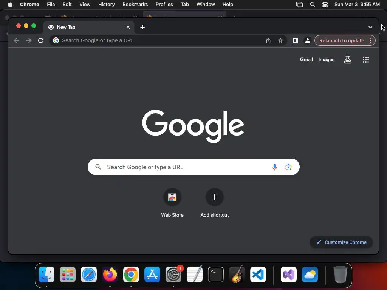Open the Weather app from the Dock
The height and width of the screenshot is (290, 387).
pyautogui.click(x=310, y=275)
